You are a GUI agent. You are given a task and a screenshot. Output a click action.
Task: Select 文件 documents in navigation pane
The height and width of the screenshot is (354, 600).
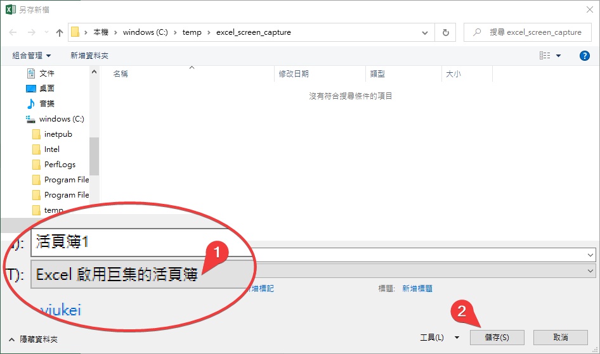46,73
